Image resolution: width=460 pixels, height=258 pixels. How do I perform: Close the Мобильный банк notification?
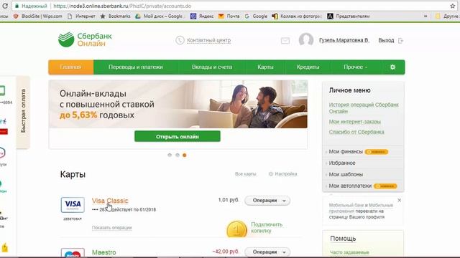click(400, 200)
